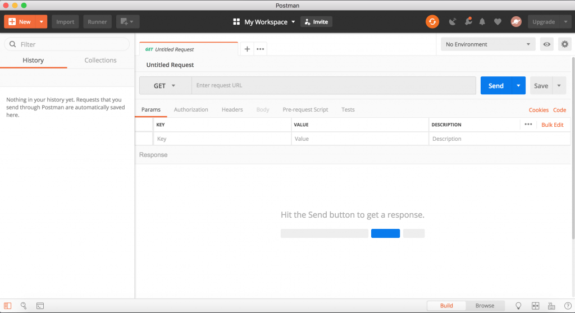Image resolution: width=575 pixels, height=313 pixels.
Task: Select the Tests tab
Action: (x=348, y=109)
